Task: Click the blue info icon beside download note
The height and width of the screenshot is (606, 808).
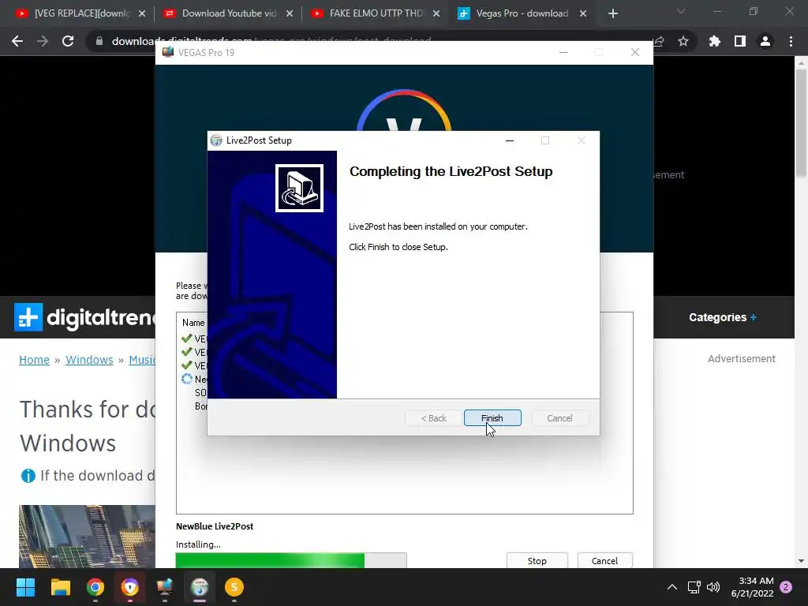Action: (28, 476)
